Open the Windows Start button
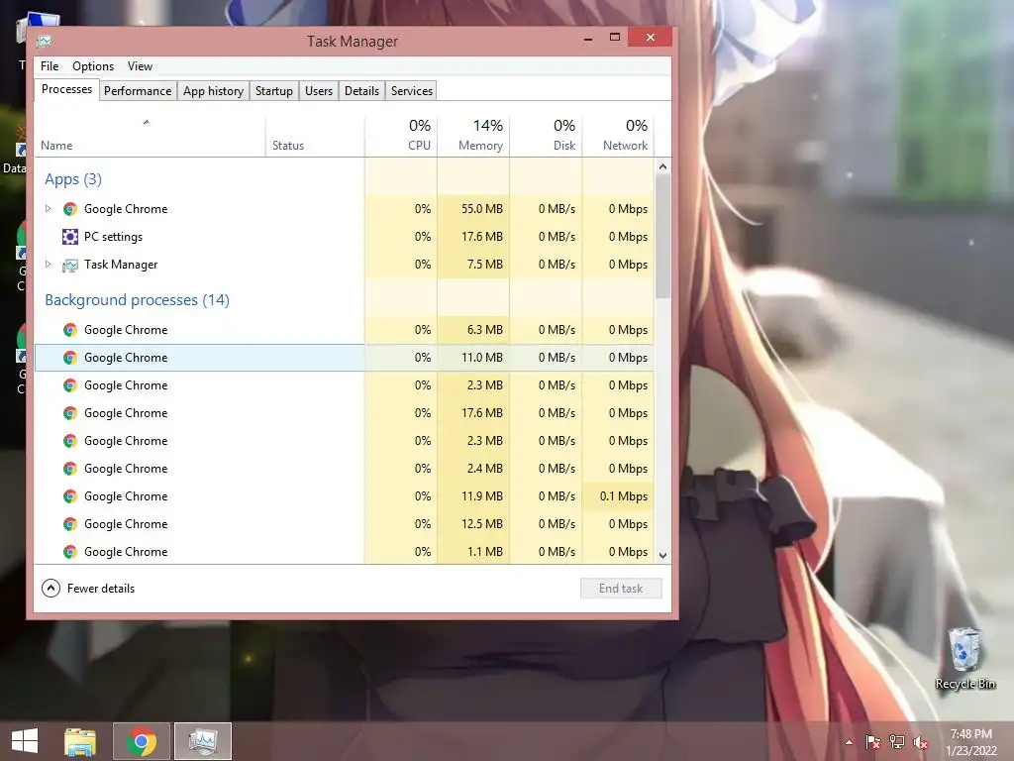Image resolution: width=1014 pixels, height=761 pixels. [25, 741]
